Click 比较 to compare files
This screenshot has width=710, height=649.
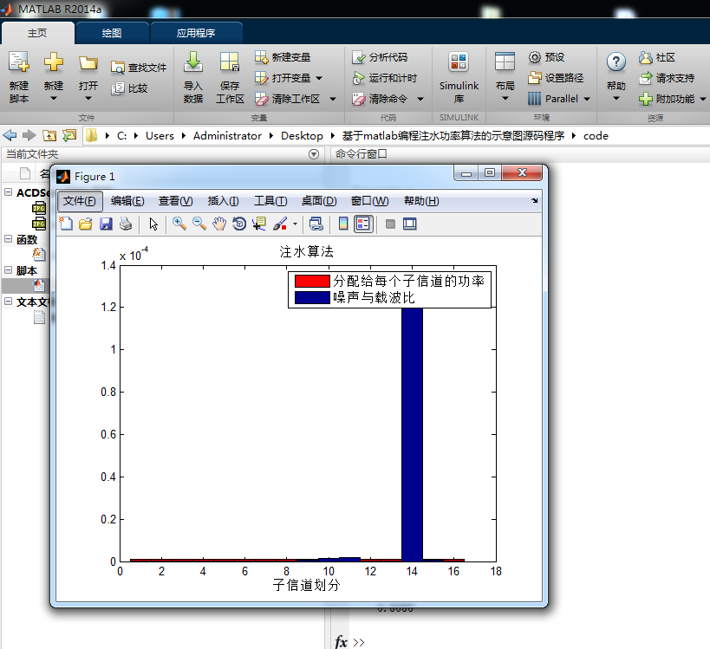coord(129,88)
